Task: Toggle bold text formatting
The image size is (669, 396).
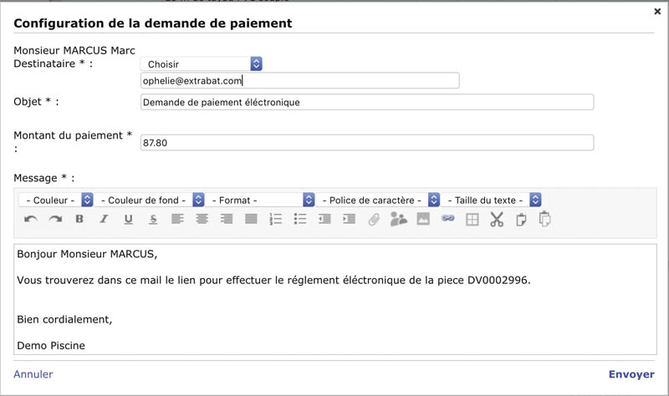Action: click(79, 220)
